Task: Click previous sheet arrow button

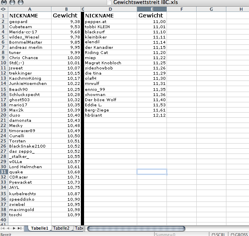Action: pyautogui.click(x=9, y=228)
